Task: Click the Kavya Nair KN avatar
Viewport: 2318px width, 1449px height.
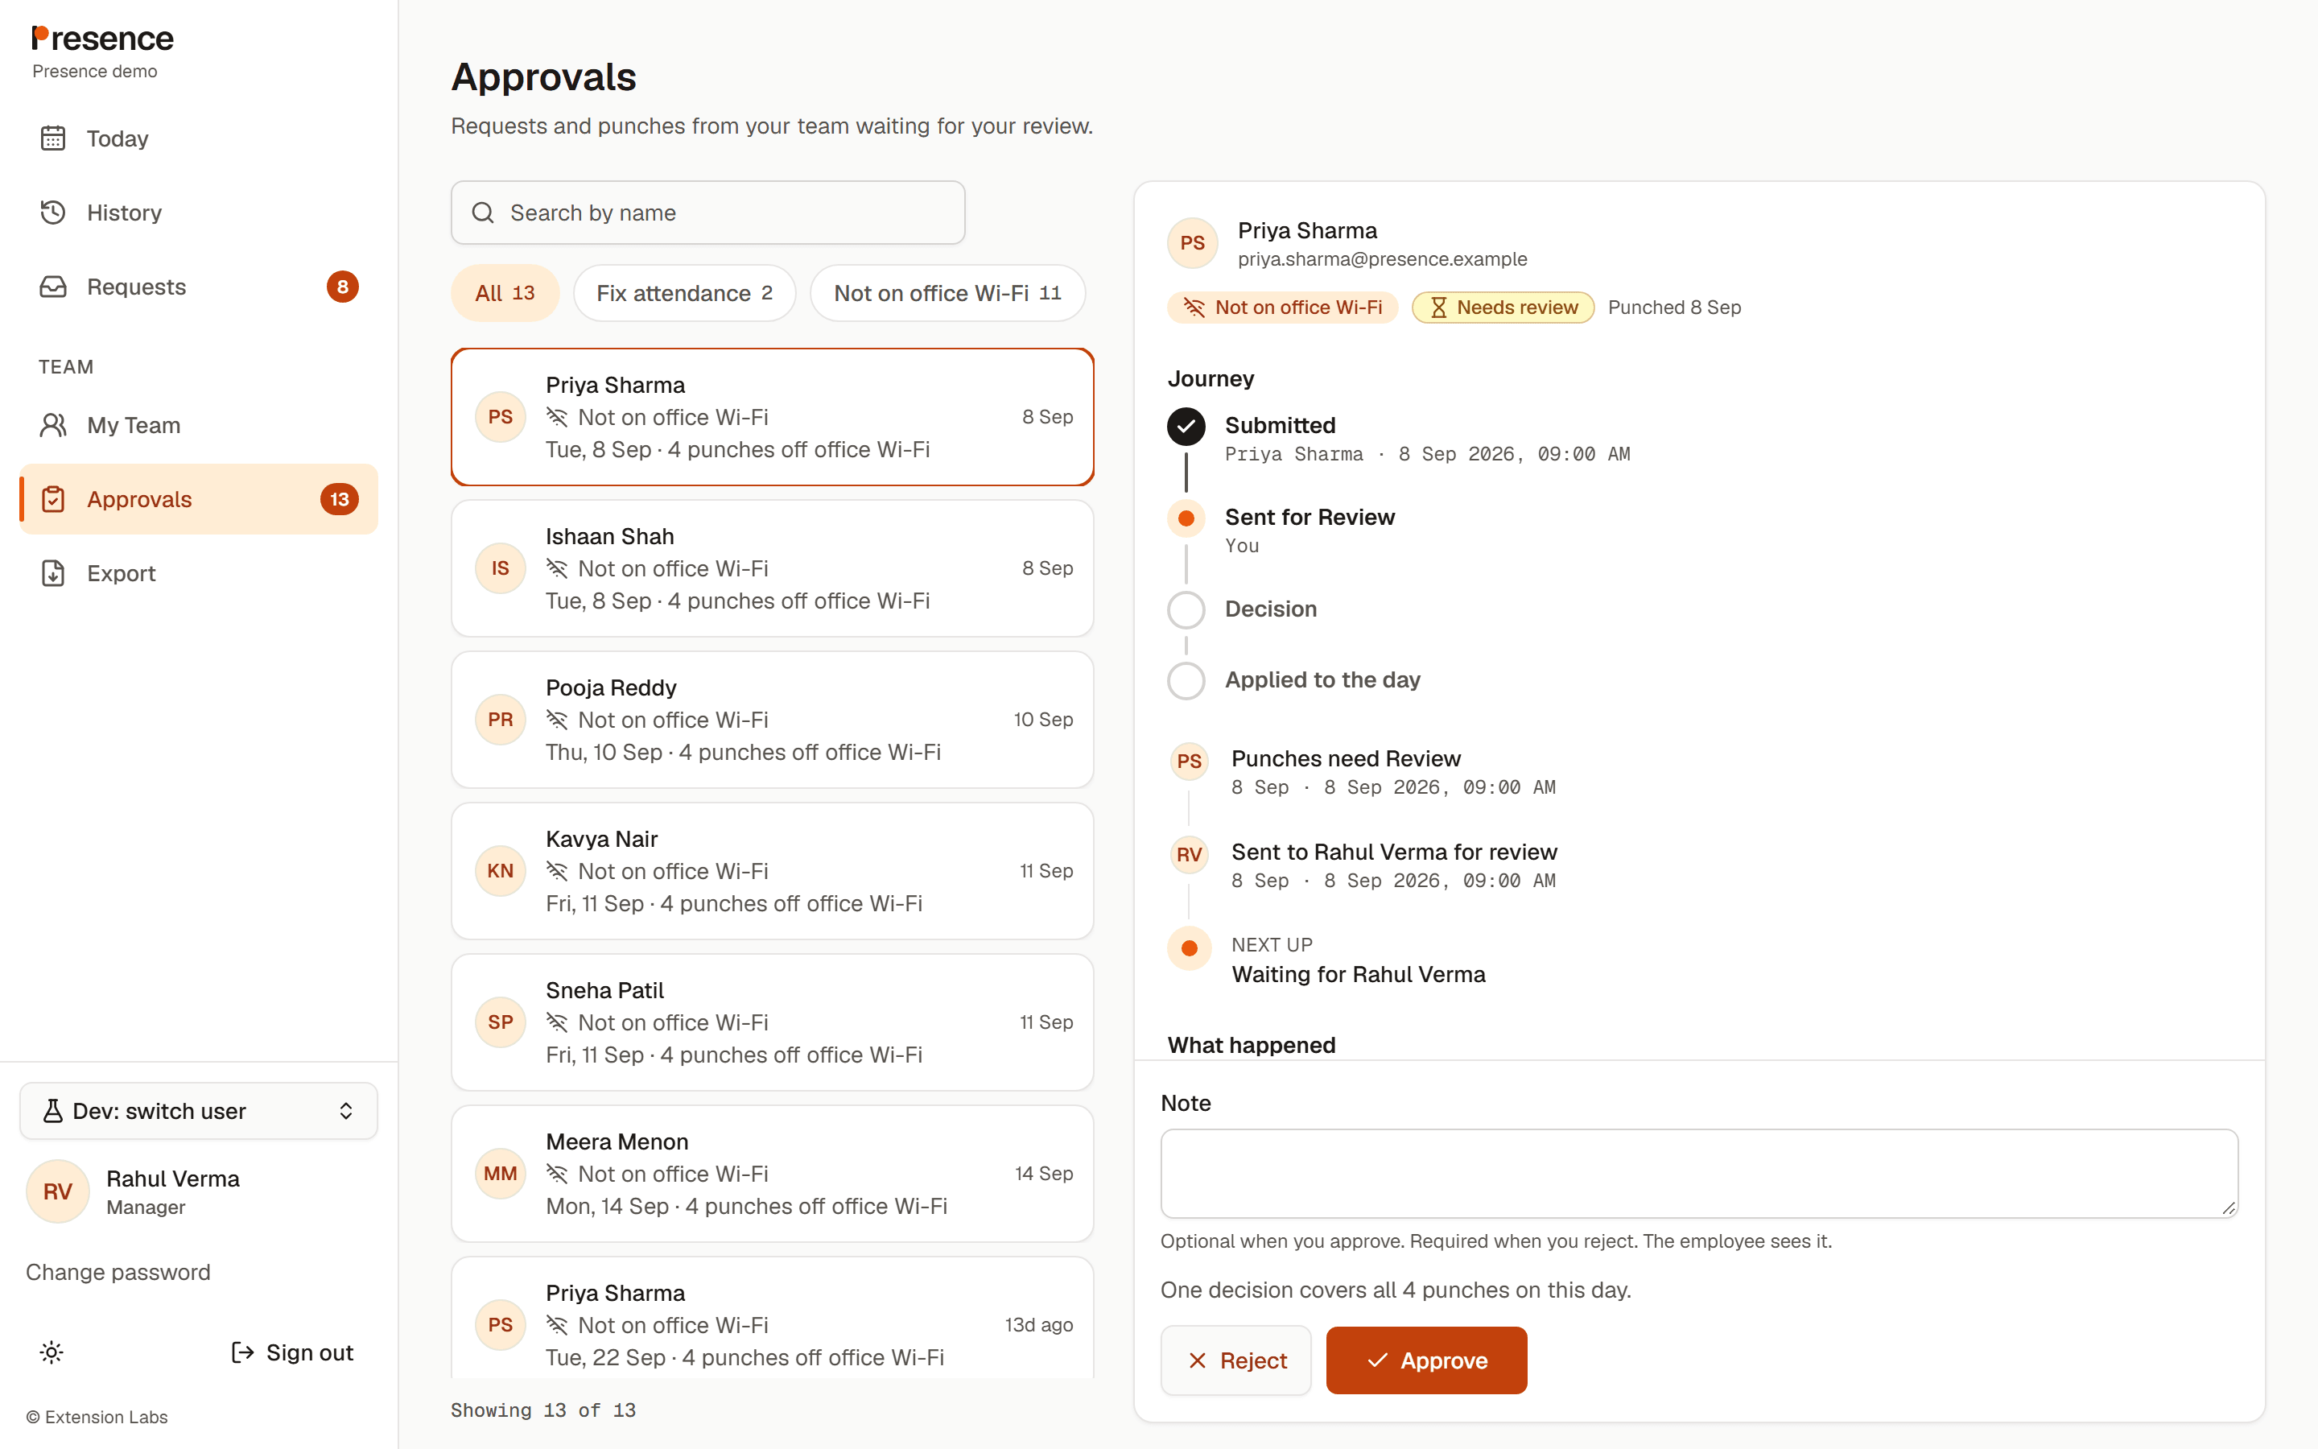Action: click(x=500, y=871)
